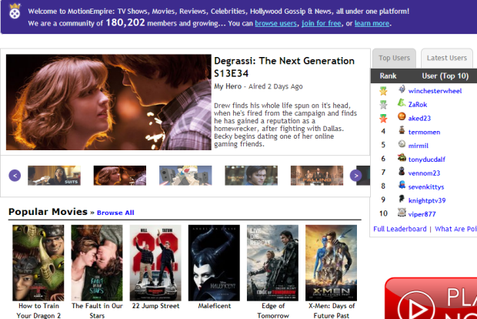This screenshot has height=319, width=477.
Task: Select the Degrassi carousel thumbnail
Action: (120, 176)
